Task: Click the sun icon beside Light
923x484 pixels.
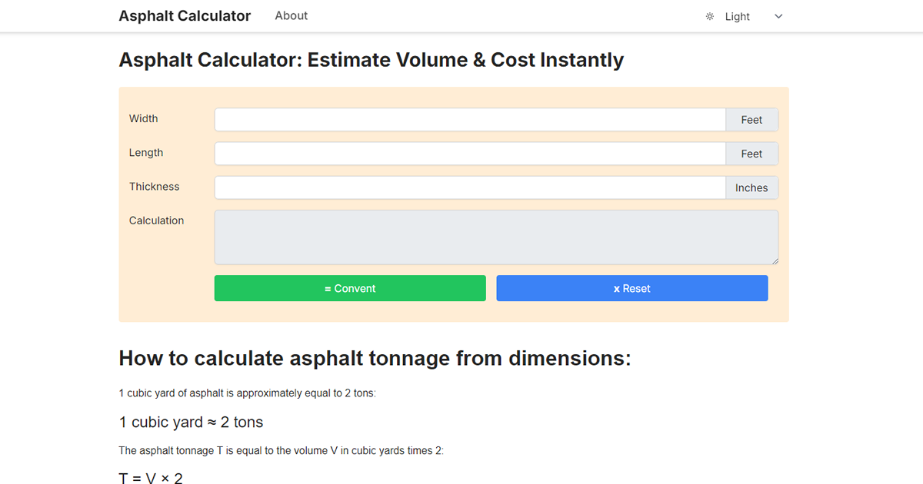Action: click(x=709, y=16)
